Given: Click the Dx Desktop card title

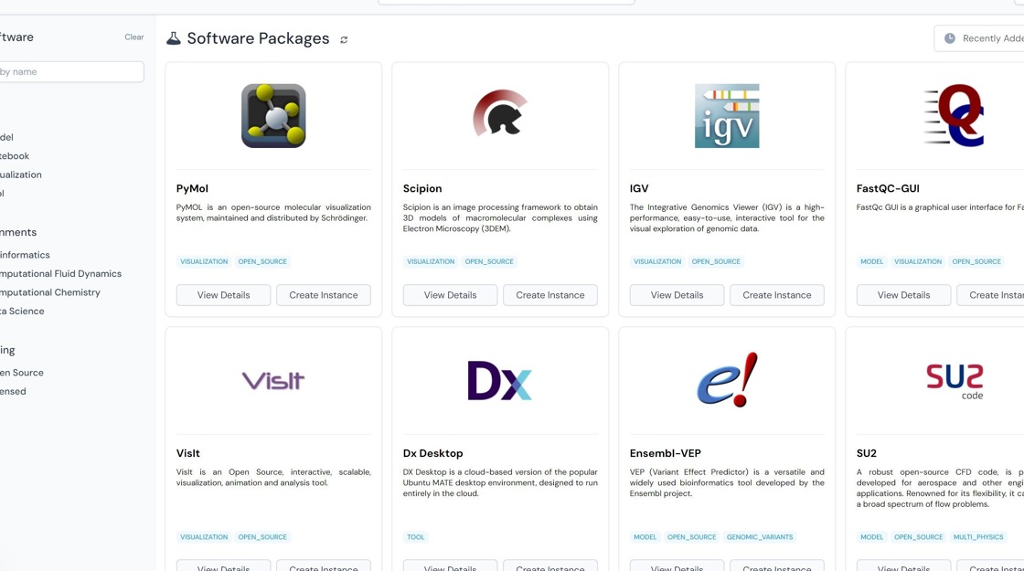Looking at the screenshot, I should point(433,453).
